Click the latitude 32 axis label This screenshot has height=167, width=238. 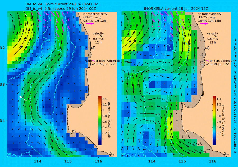click(2, 48)
